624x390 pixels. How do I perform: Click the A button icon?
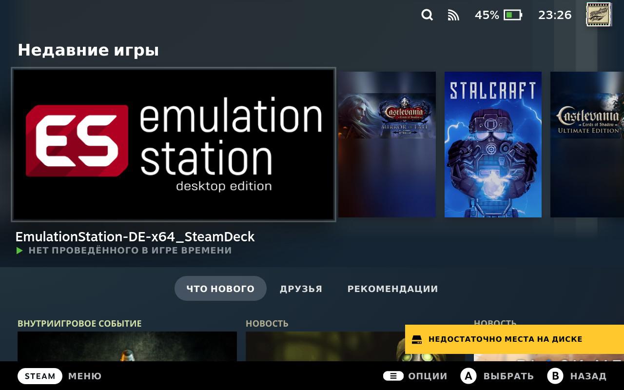(x=468, y=376)
